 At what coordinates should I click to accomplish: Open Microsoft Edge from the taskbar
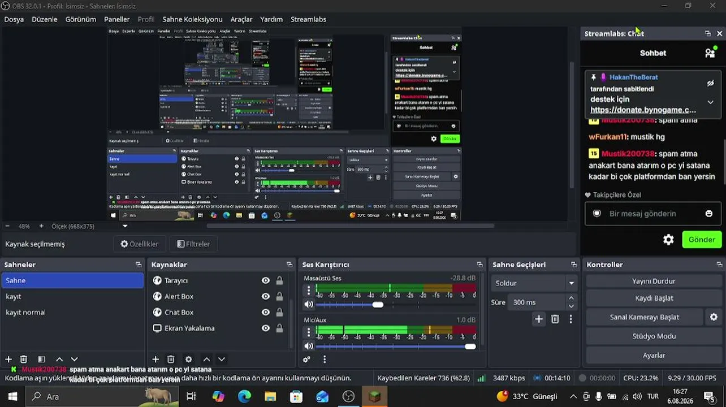tap(244, 396)
